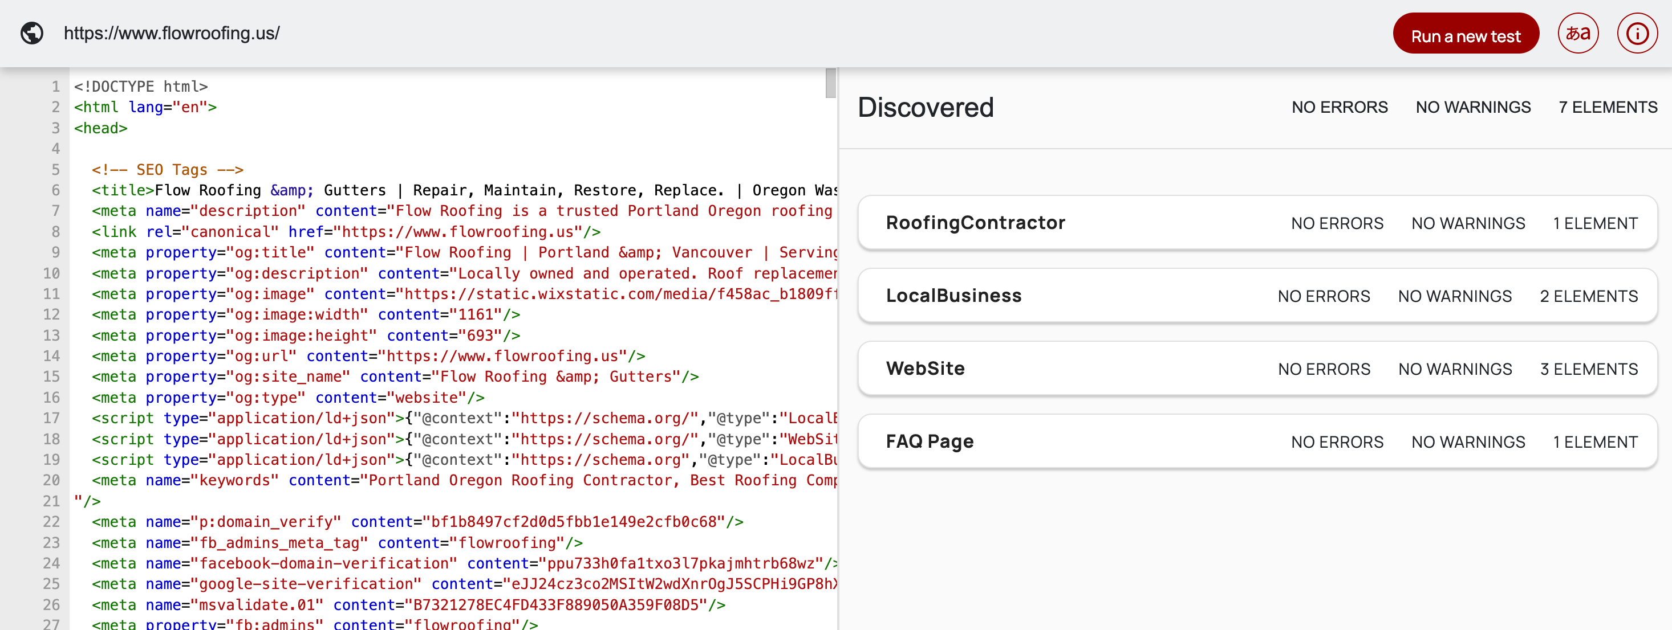The height and width of the screenshot is (630, 1672).
Task: Expand the RoofingContractor result card
Action: point(1257,223)
